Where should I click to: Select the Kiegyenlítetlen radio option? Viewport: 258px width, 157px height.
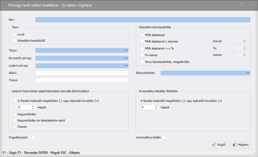(x=15, y=114)
